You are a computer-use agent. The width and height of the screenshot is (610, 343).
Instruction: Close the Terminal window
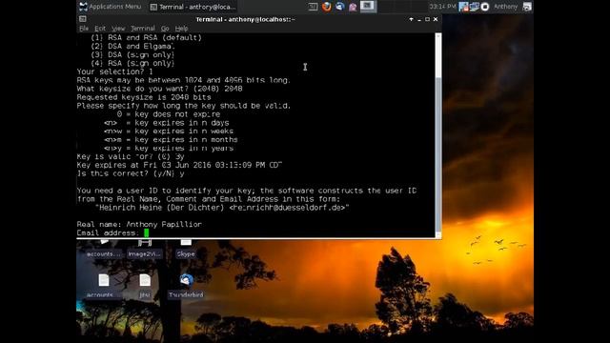[x=436, y=19]
